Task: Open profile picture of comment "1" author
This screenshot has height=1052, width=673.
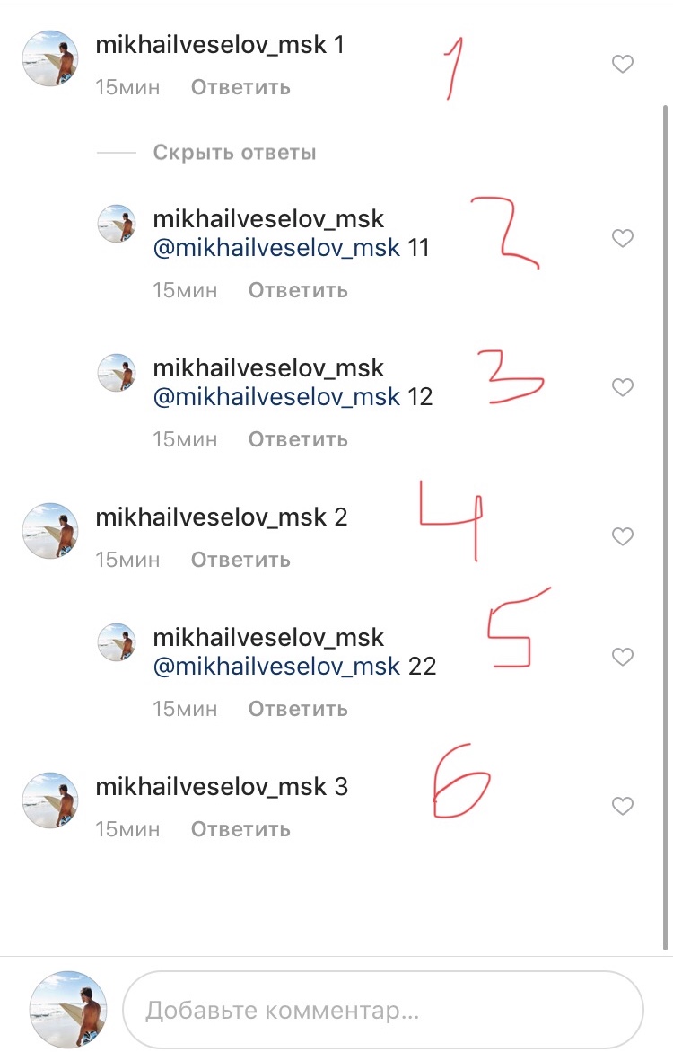Action: click(x=50, y=58)
